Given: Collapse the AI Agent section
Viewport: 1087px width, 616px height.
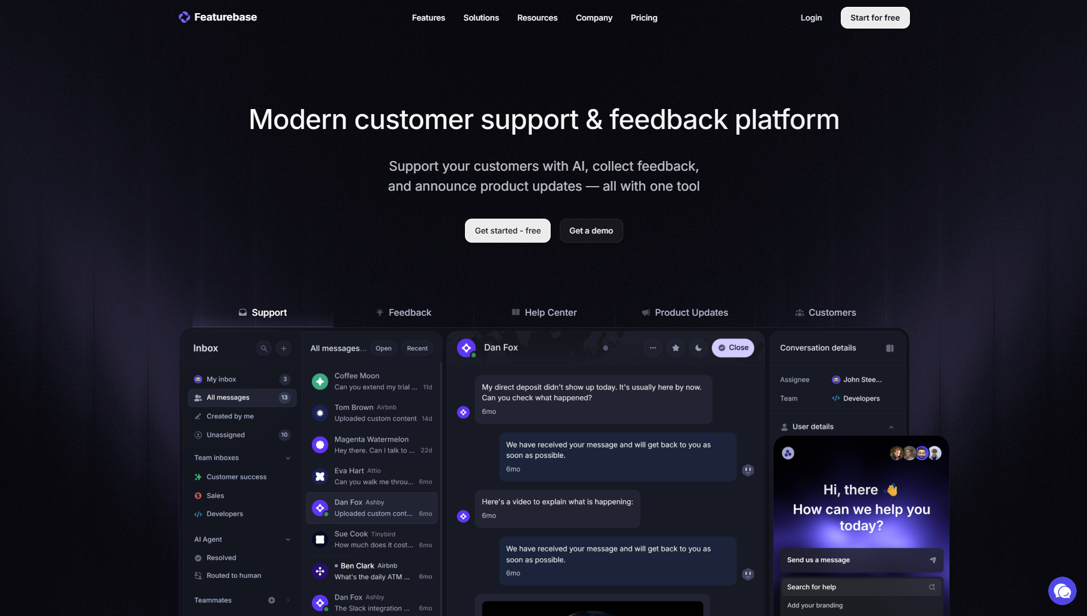Looking at the screenshot, I should click(288, 539).
